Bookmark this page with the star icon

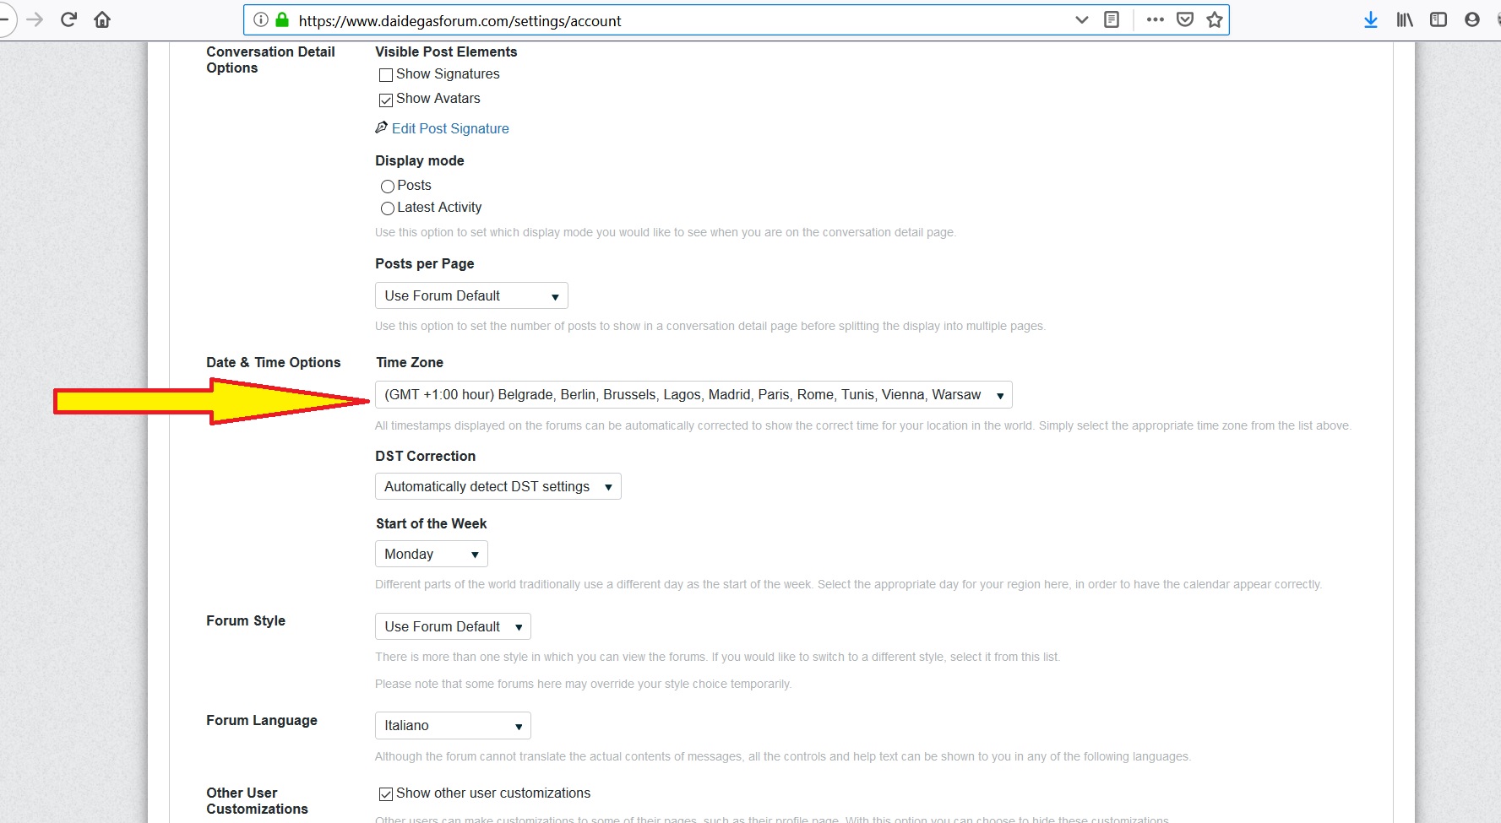pyautogui.click(x=1215, y=19)
